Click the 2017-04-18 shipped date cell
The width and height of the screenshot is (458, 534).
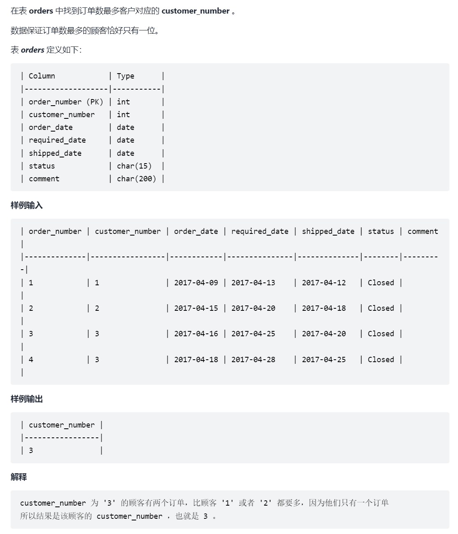pos(324,308)
